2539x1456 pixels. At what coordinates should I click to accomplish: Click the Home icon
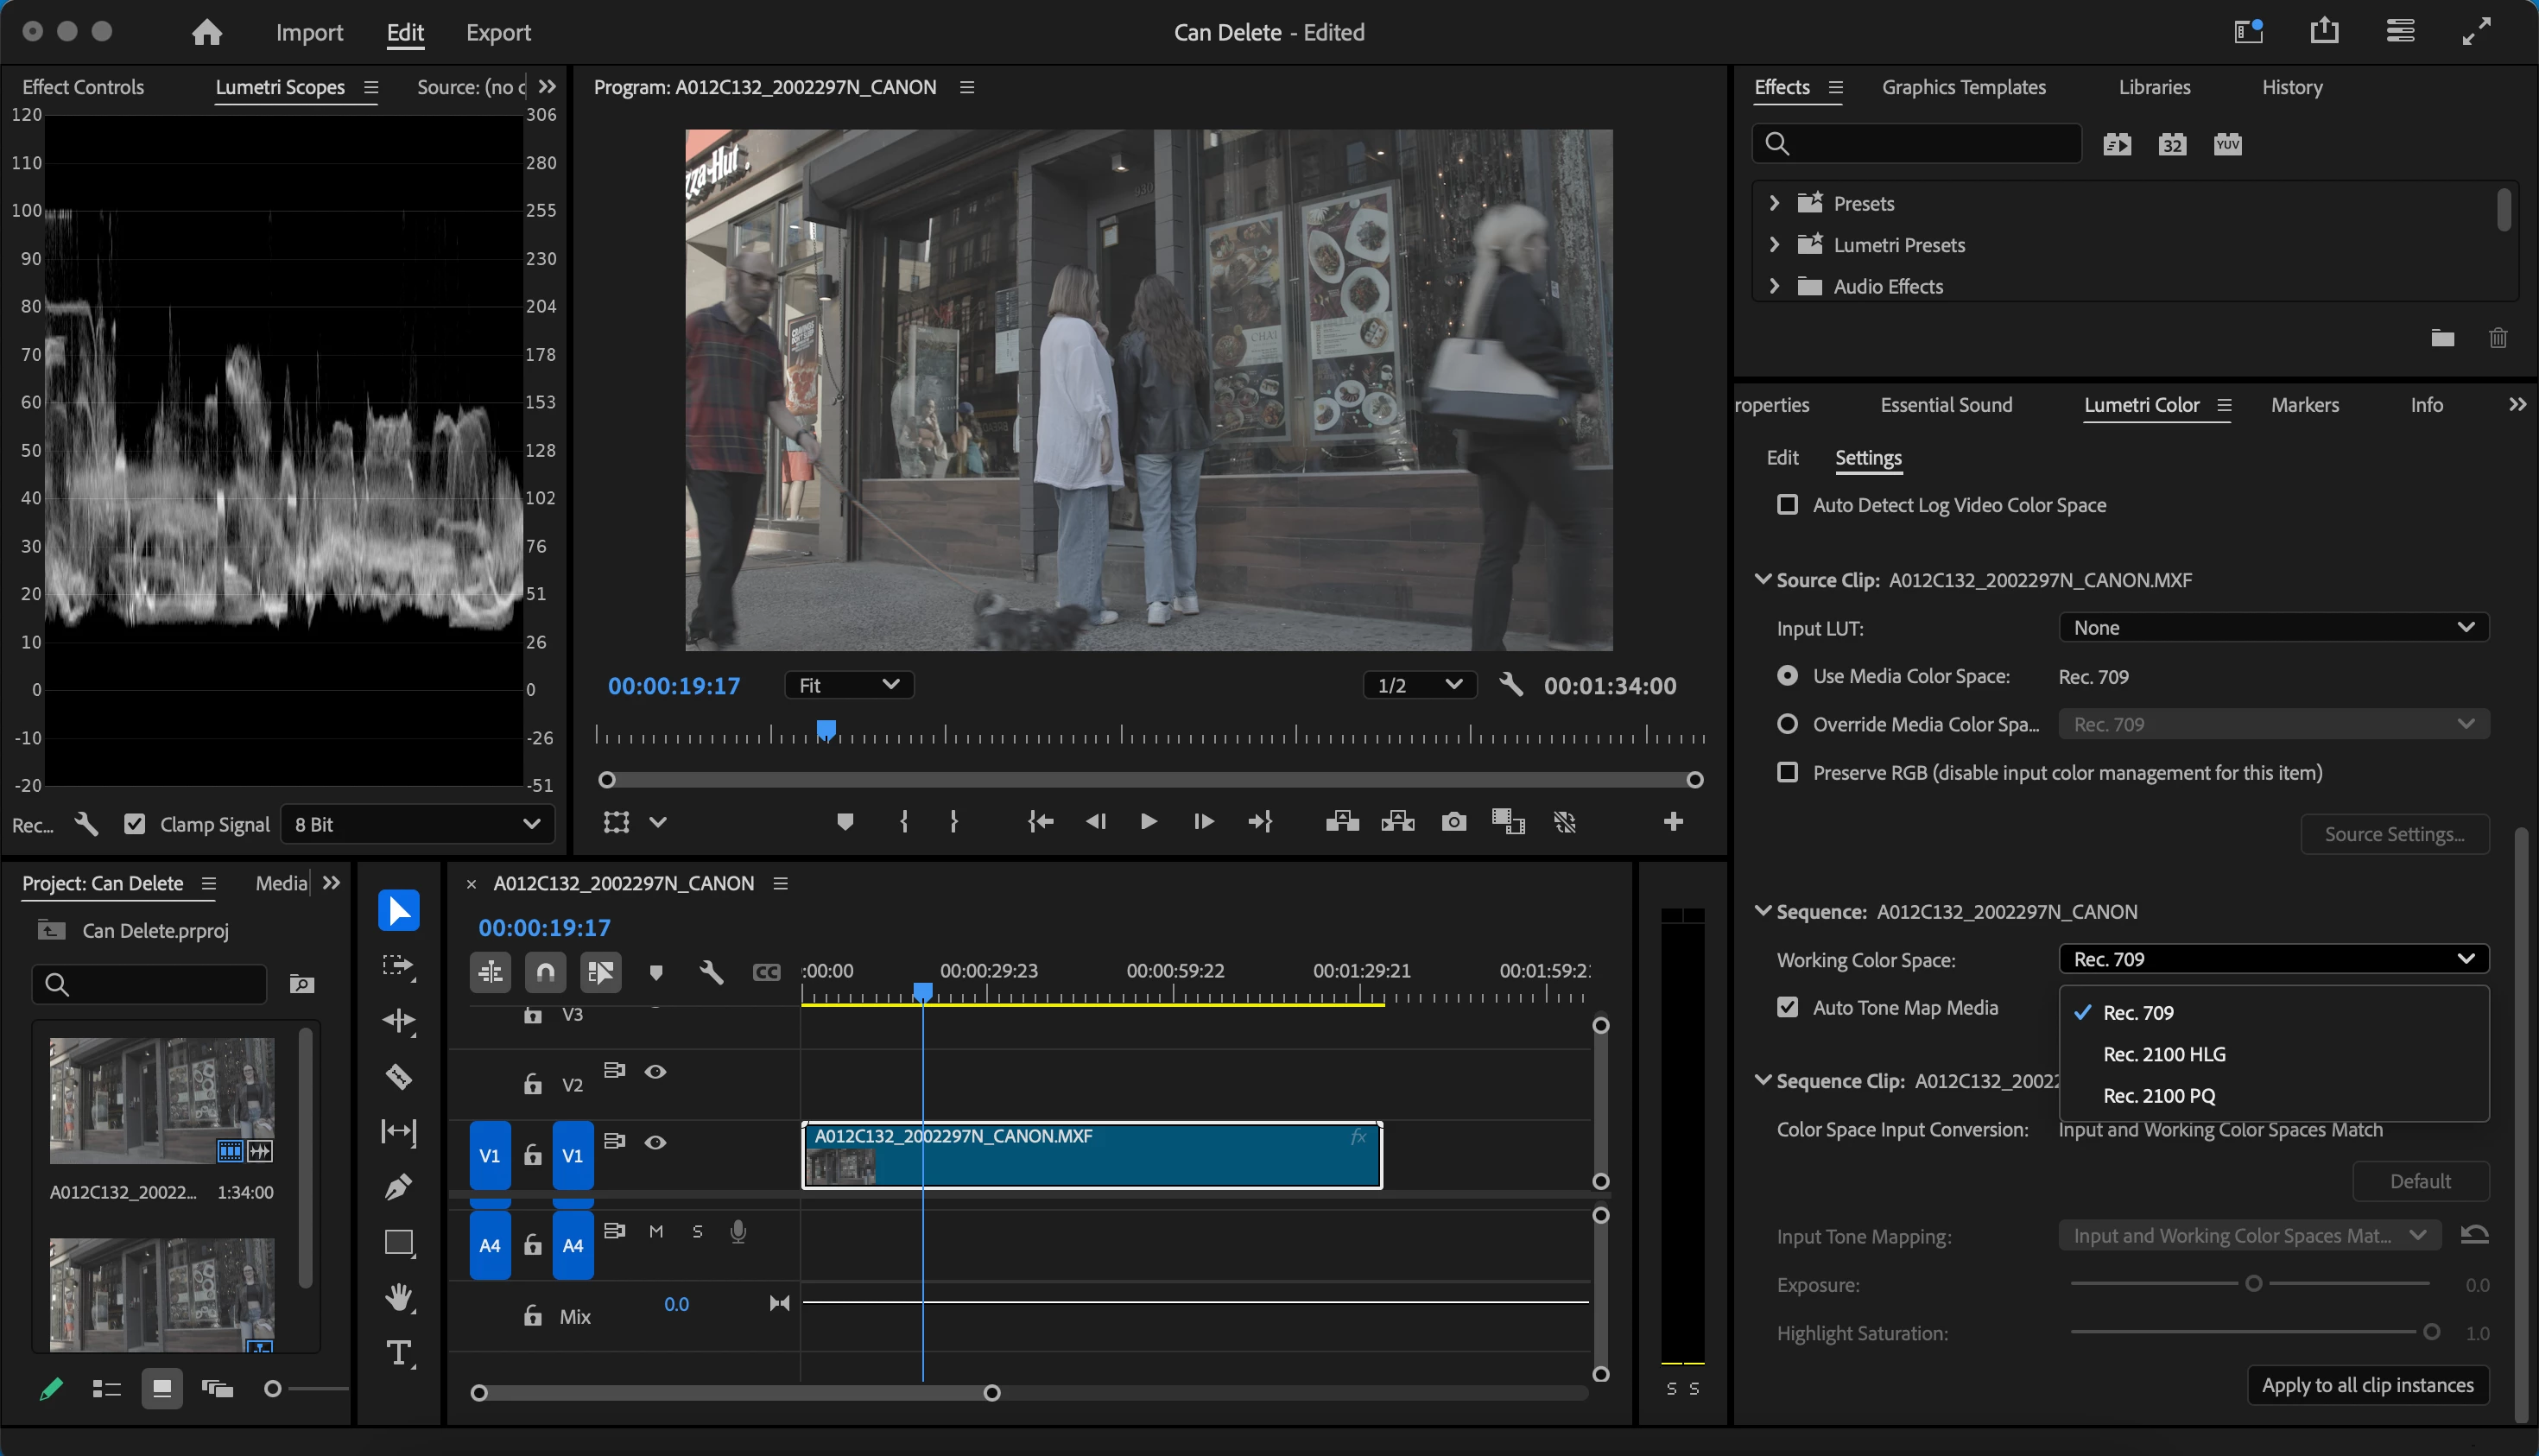tap(206, 32)
